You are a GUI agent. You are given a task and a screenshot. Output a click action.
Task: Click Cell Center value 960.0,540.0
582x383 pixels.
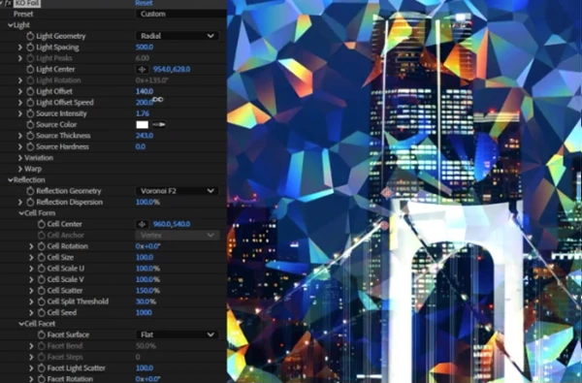[x=172, y=224]
